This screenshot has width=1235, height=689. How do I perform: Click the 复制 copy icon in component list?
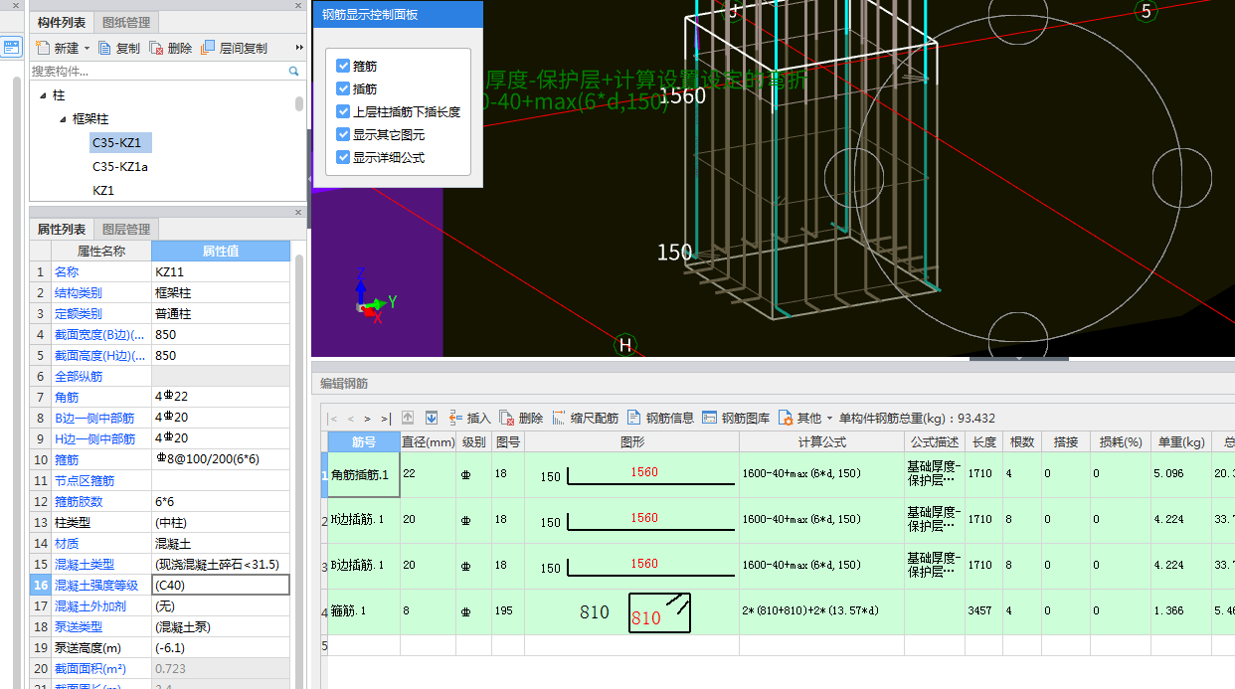pos(104,48)
